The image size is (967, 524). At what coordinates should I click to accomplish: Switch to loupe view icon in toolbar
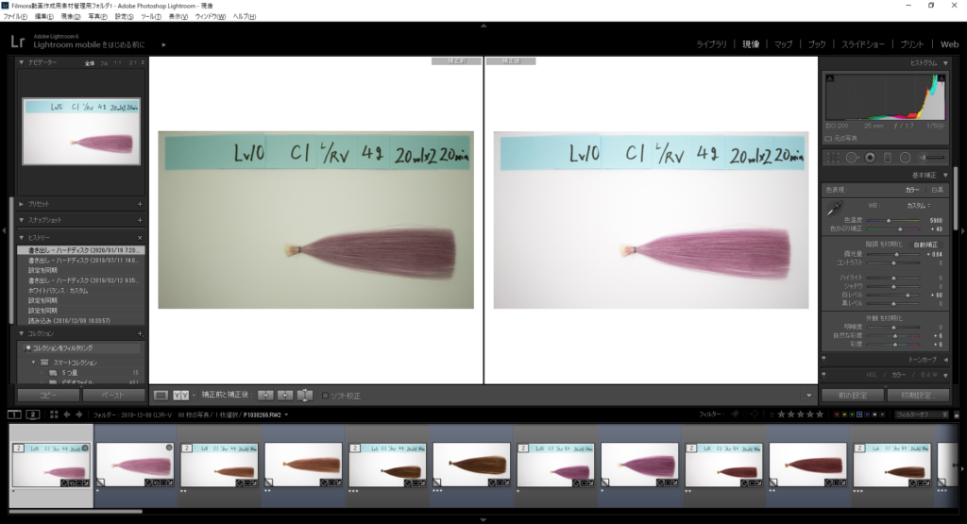[x=161, y=395]
